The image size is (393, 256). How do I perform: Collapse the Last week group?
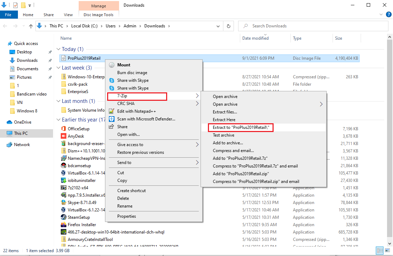(x=58, y=68)
